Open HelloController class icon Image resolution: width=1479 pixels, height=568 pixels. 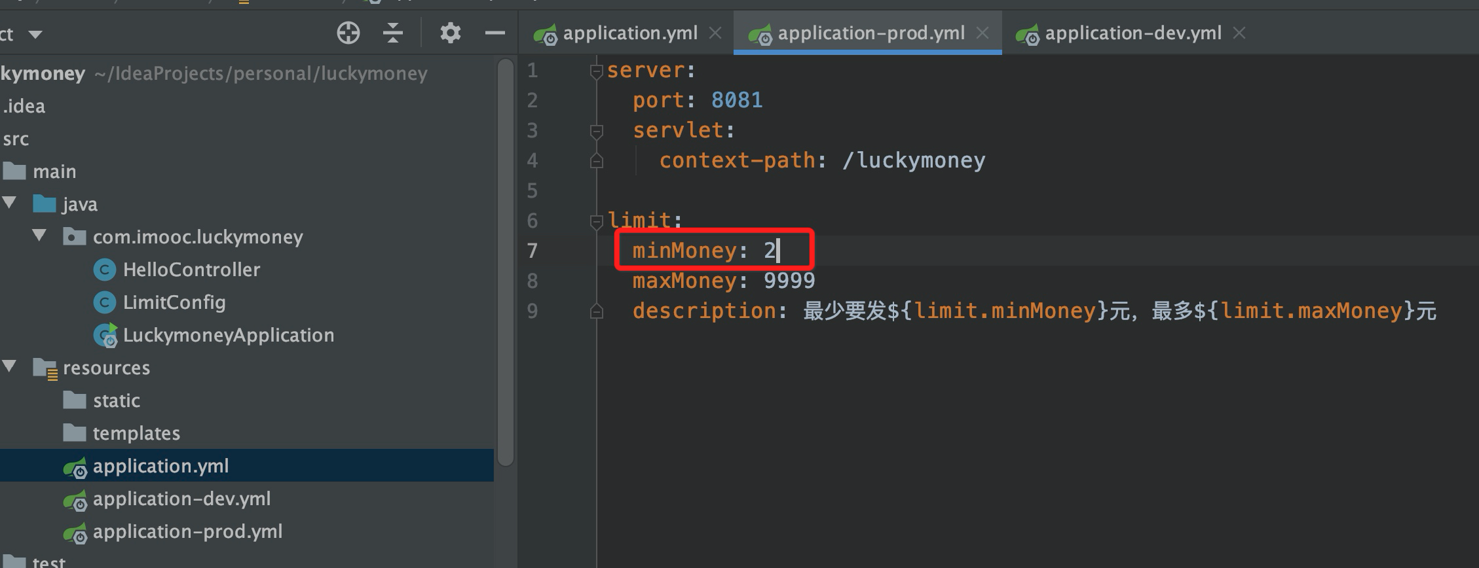tap(104, 270)
